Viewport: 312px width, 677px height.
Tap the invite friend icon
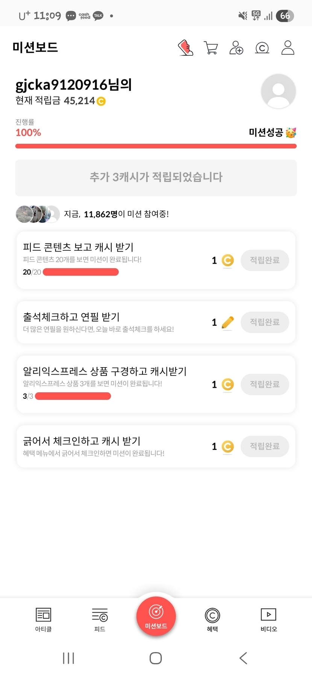click(236, 48)
